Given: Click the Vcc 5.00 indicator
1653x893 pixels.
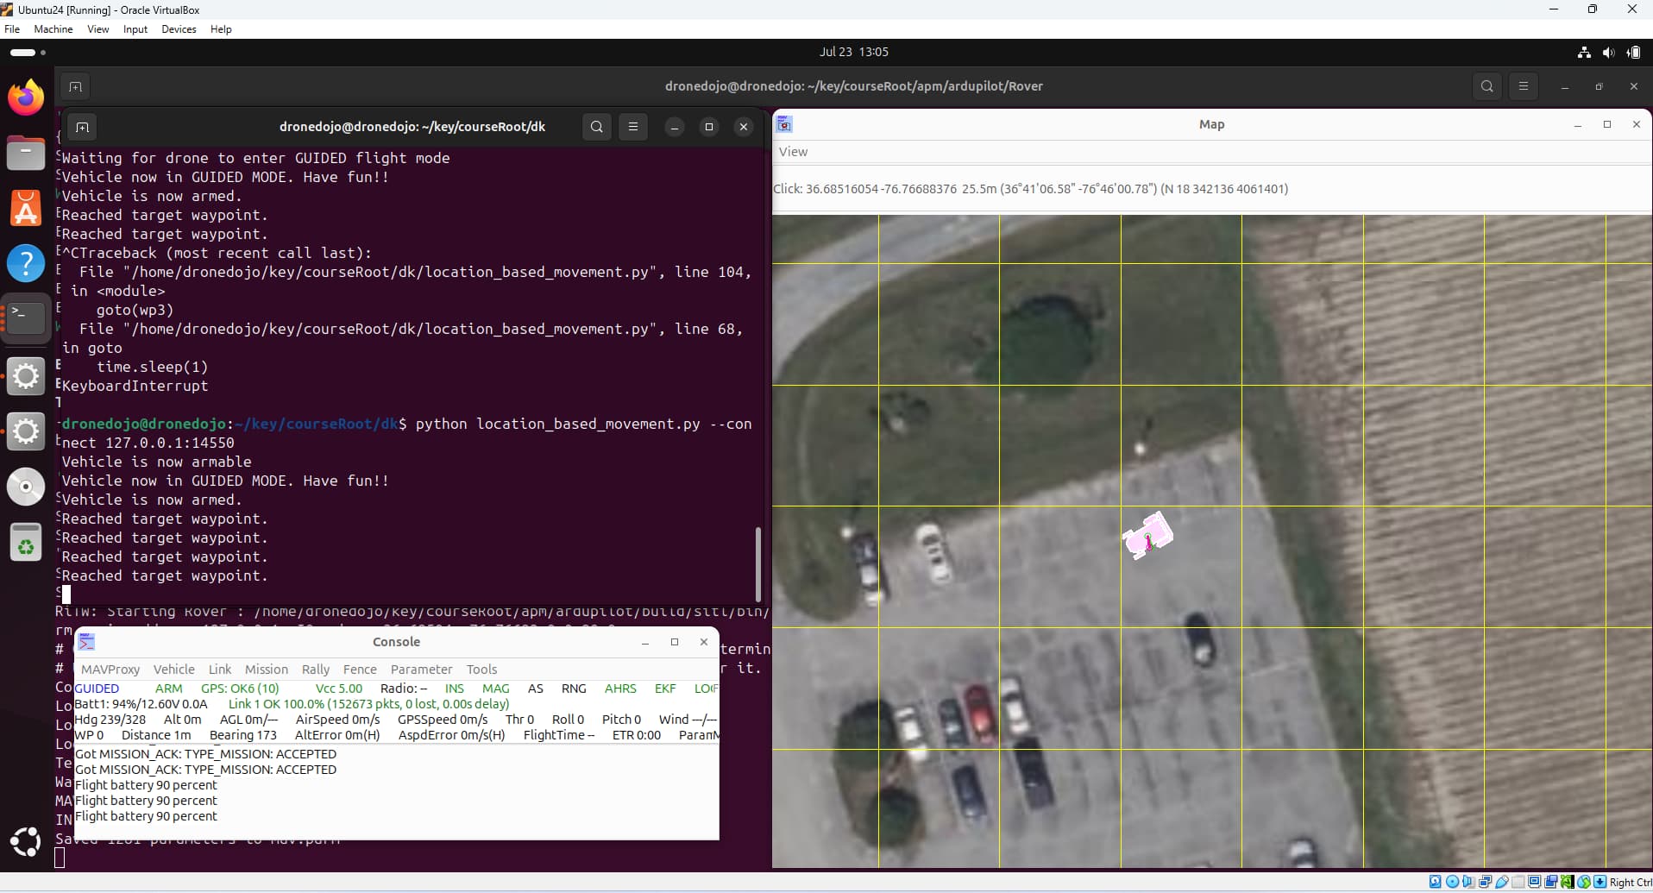Looking at the screenshot, I should 339,689.
